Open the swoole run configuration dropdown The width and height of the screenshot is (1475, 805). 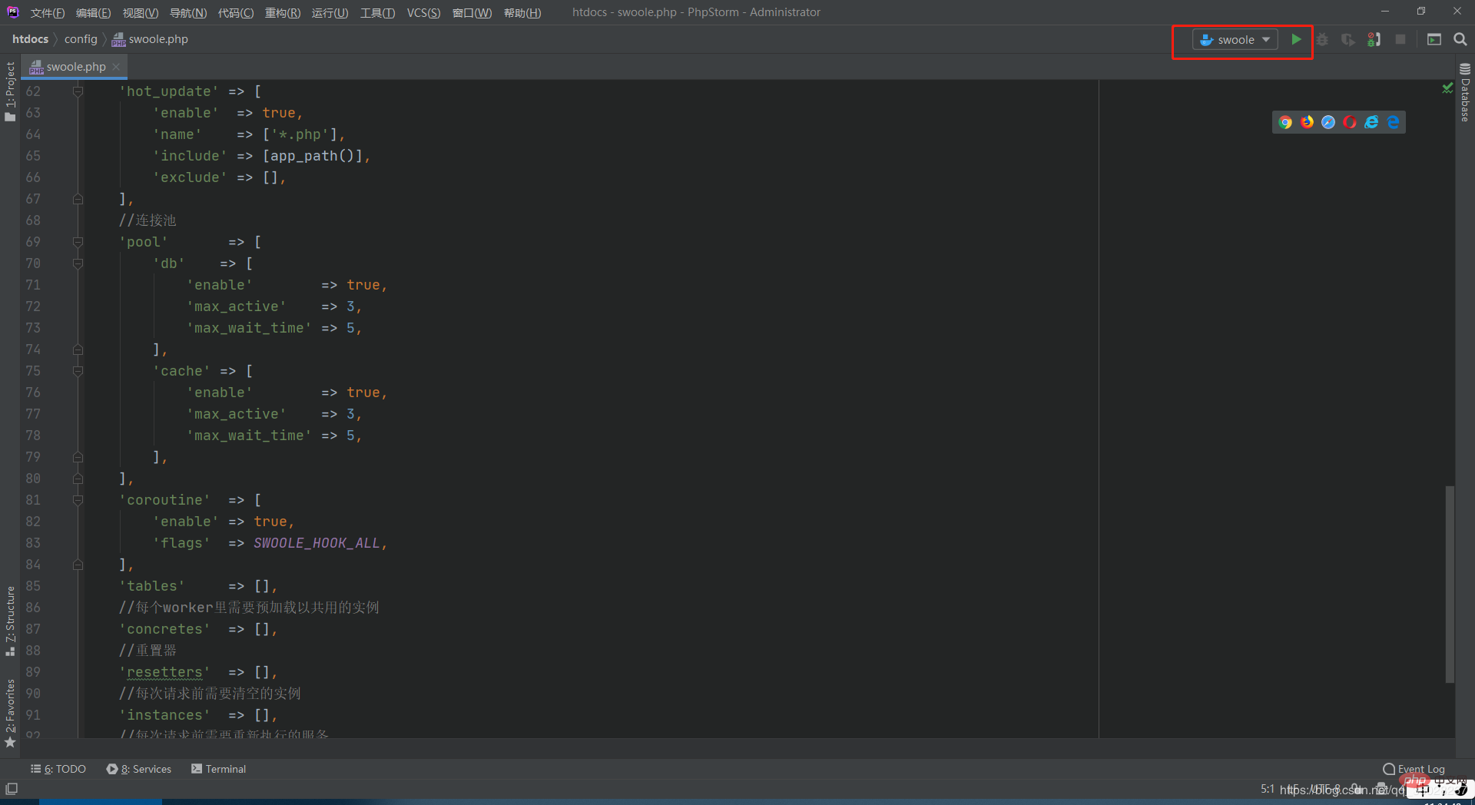1235,39
